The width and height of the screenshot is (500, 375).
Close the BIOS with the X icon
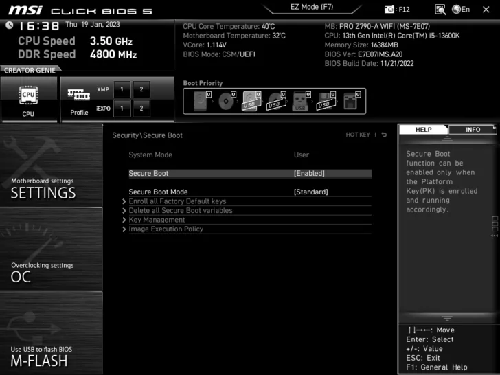pyautogui.click(x=486, y=10)
